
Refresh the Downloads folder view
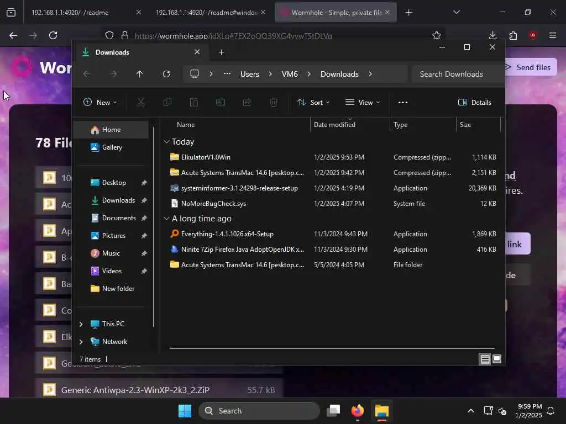(166, 74)
